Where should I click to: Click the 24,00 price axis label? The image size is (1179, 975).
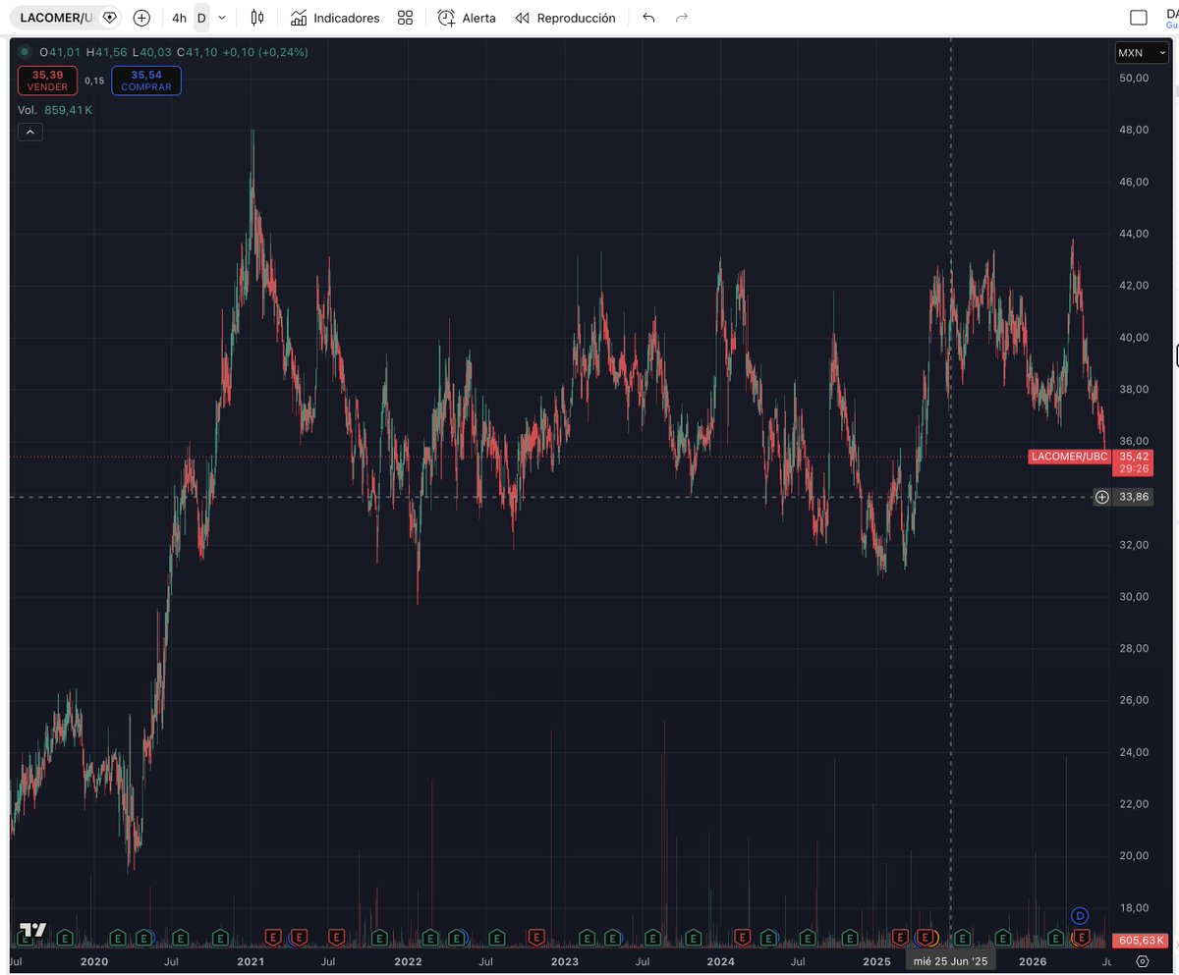click(1134, 752)
